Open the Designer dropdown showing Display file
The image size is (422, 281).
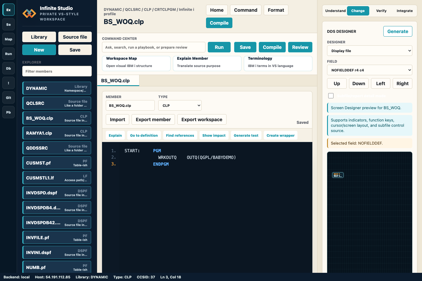370,51
